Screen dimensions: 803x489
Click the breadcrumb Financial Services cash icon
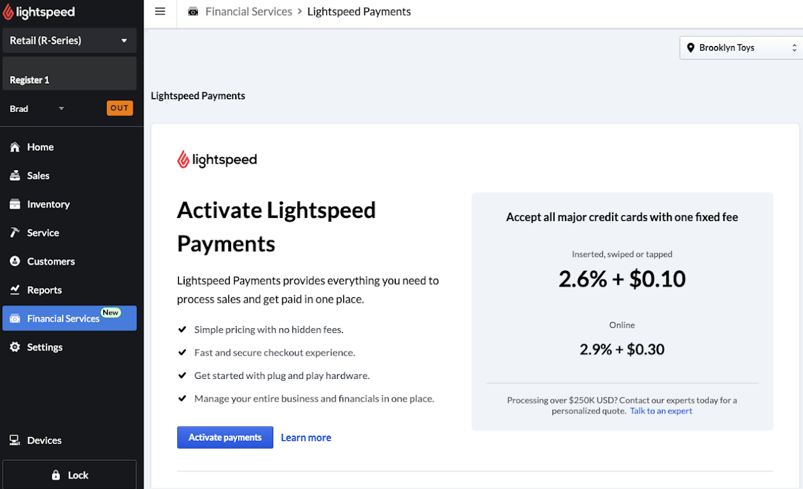point(193,11)
